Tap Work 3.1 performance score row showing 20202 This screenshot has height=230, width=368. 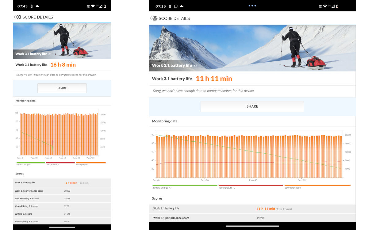click(x=62, y=191)
